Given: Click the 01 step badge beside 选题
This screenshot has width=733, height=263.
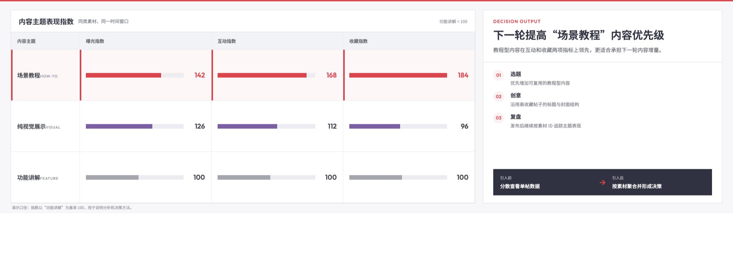Looking at the screenshot, I should coord(498,75).
